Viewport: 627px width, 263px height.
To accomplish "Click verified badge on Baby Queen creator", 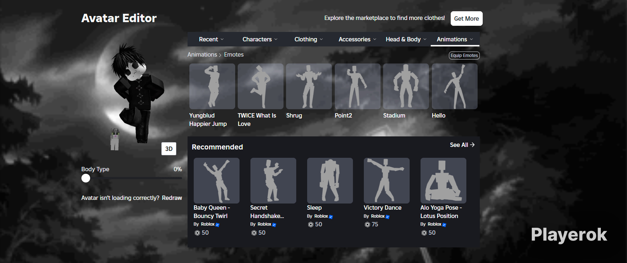I will pyautogui.click(x=217, y=225).
